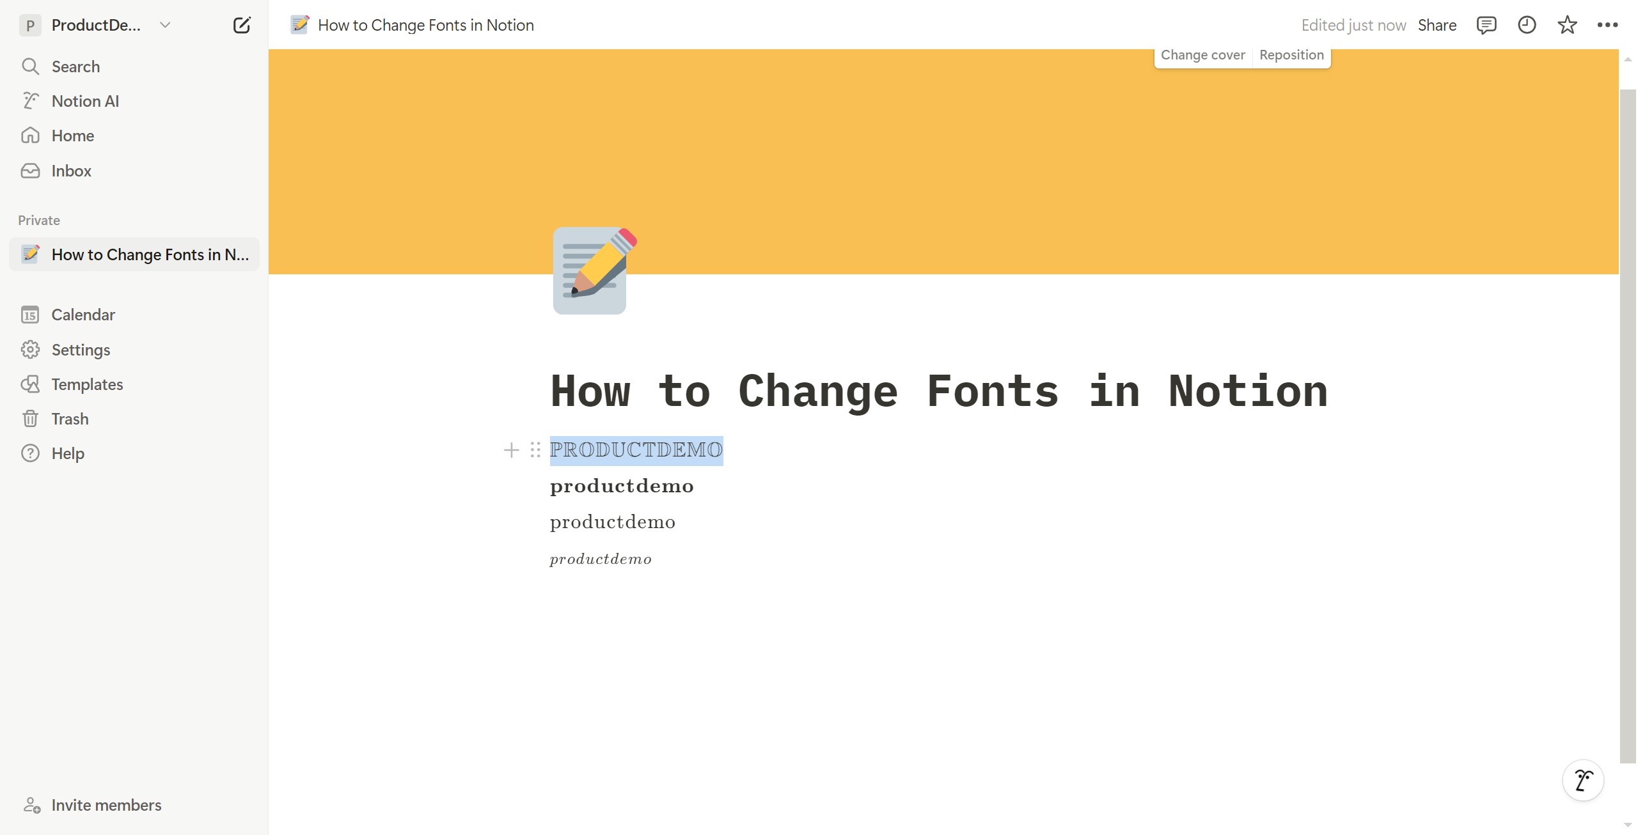Click Change cover on the cover image

click(x=1202, y=55)
